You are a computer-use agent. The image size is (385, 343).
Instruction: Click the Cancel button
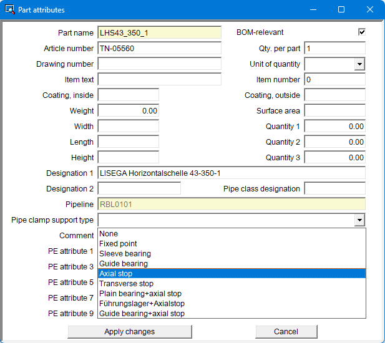[x=286, y=332]
